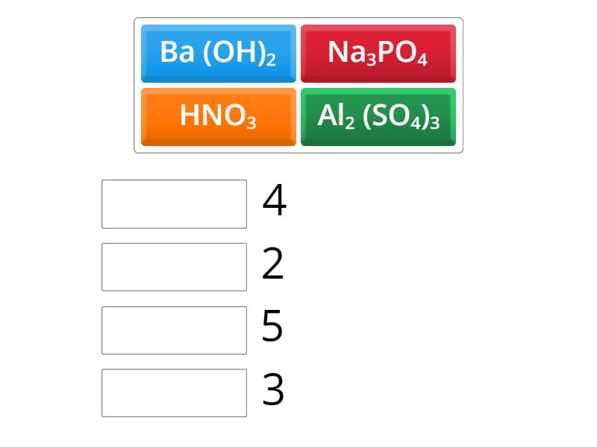597x447 pixels.
Task: Select the green aluminum sulfate tile
Action: click(x=378, y=116)
